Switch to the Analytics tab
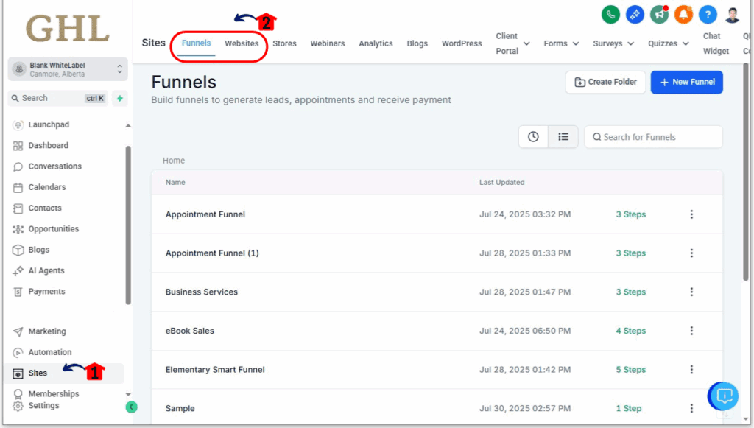754x428 pixels. coord(376,43)
